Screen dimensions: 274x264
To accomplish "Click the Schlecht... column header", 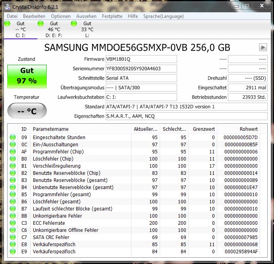I will pyautogui.click(x=174, y=129).
